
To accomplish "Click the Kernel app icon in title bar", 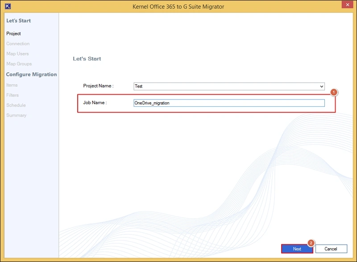I will 7,6.
